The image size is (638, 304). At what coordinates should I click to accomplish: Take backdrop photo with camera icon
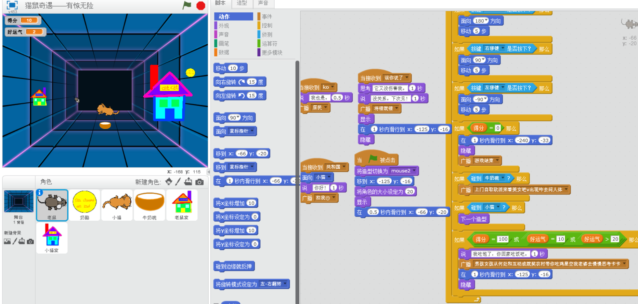click(x=30, y=241)
